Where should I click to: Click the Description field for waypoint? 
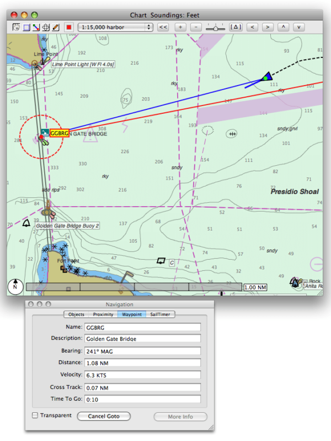(x=141, y=338)
